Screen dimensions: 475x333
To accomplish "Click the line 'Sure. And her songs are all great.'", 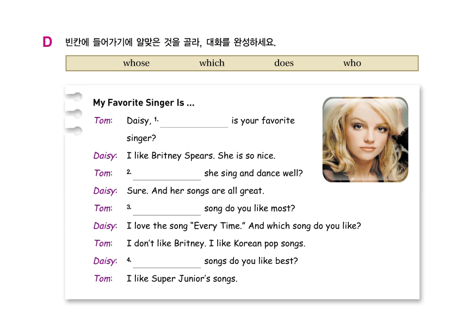I will point(195,191).
